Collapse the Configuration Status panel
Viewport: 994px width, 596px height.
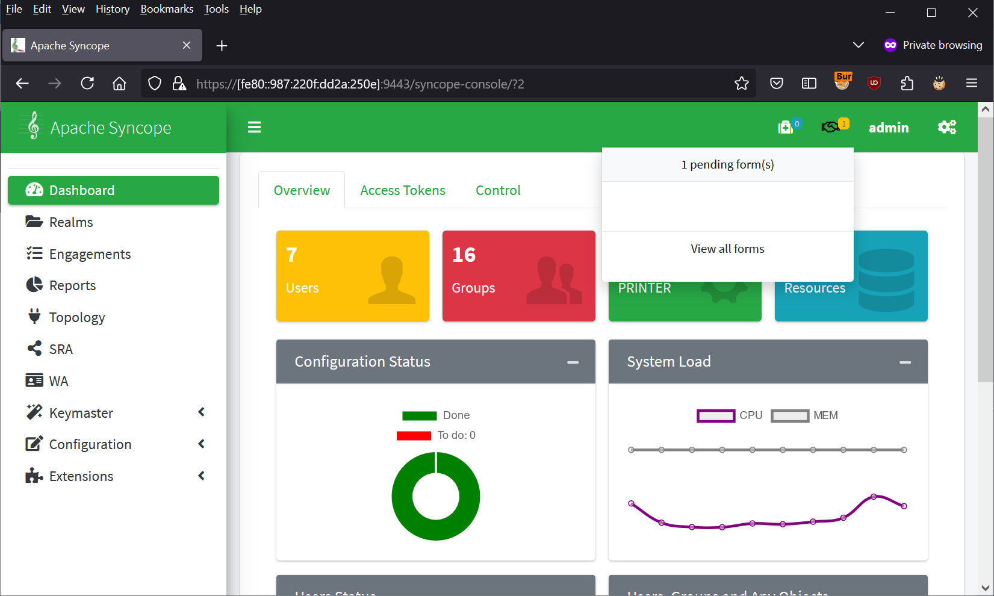click(x=573, y=362)
